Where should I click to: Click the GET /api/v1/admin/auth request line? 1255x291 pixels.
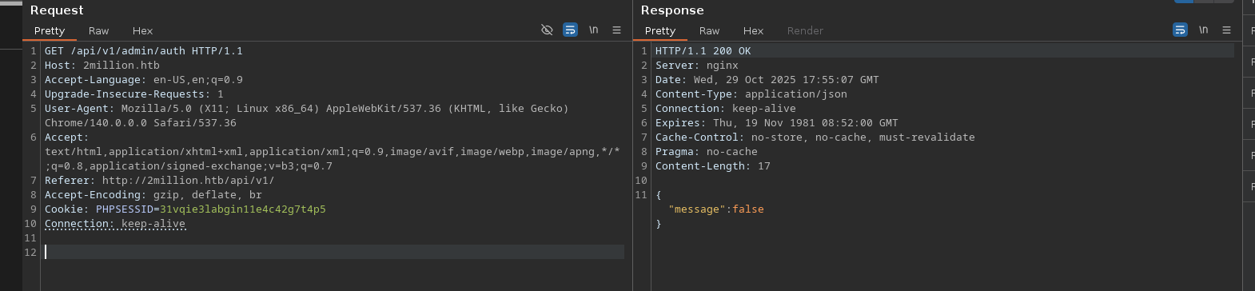143,50
